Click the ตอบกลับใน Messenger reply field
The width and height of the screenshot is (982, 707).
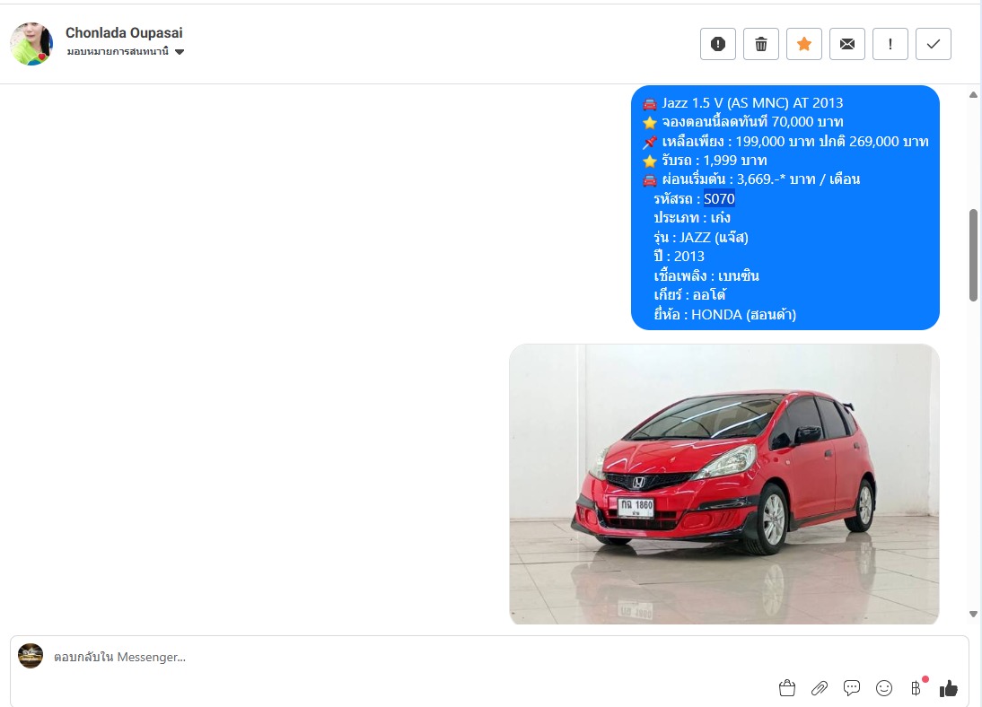tap(488, 657)
